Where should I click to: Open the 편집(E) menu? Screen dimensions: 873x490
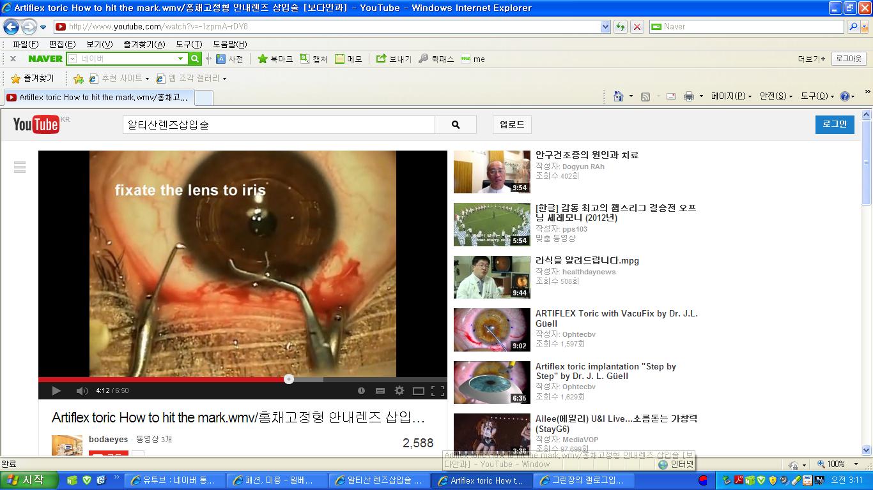tap(62, 44)
